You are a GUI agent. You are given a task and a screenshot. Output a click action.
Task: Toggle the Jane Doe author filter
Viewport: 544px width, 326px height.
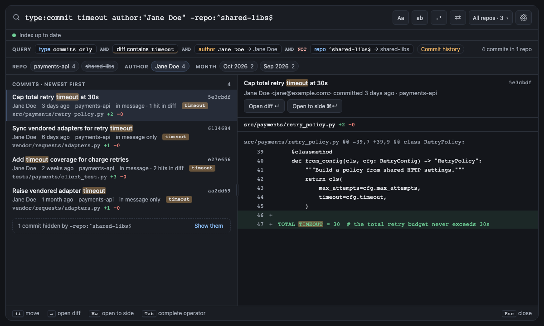(170, 67)
